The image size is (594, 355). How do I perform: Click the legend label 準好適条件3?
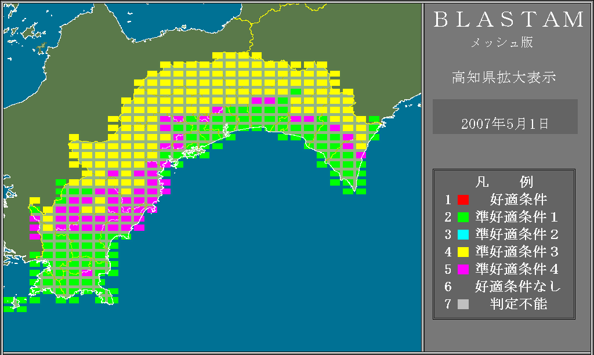[517, 252]
